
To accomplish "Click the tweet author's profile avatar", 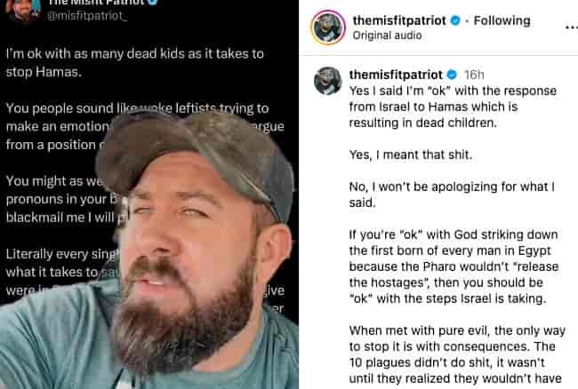I will [22, 9].
